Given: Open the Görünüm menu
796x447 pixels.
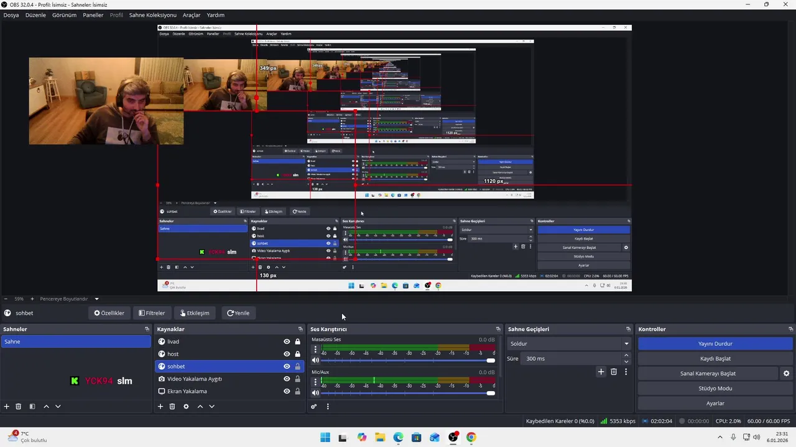Looking at the screenshot, I should 64,15.
